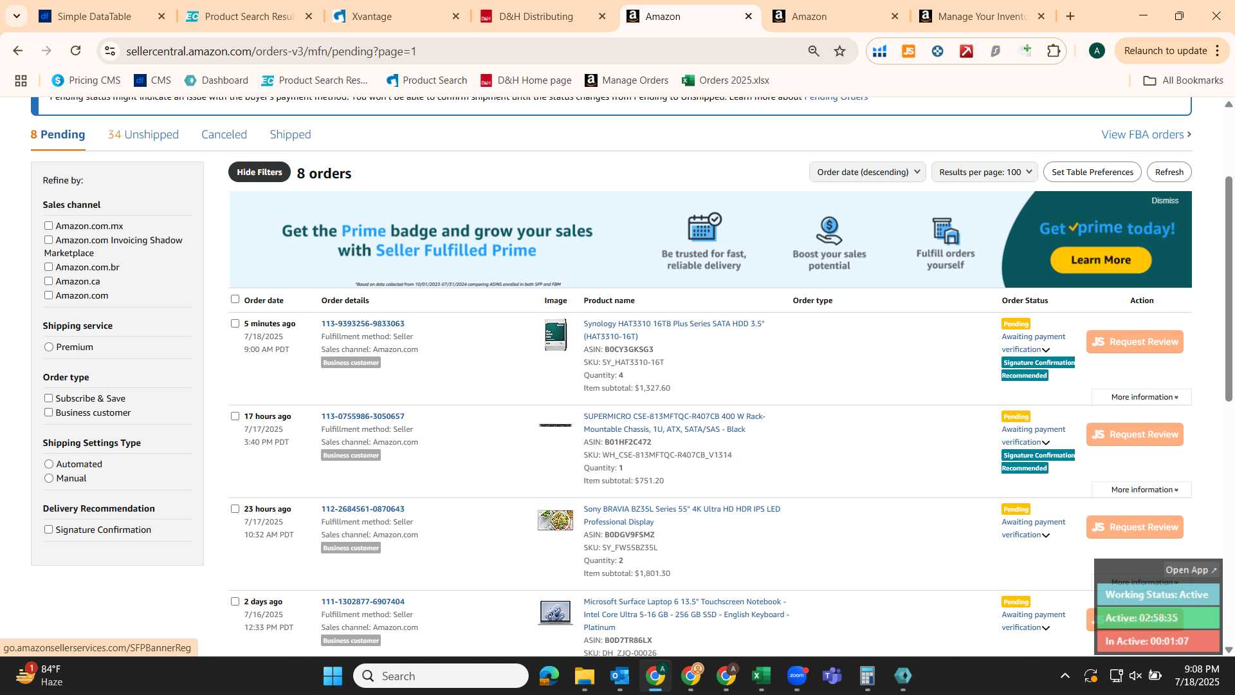Screen dimensions: 1235x695
Task: Click the address bar URL field
Action: tap(450, 51)
